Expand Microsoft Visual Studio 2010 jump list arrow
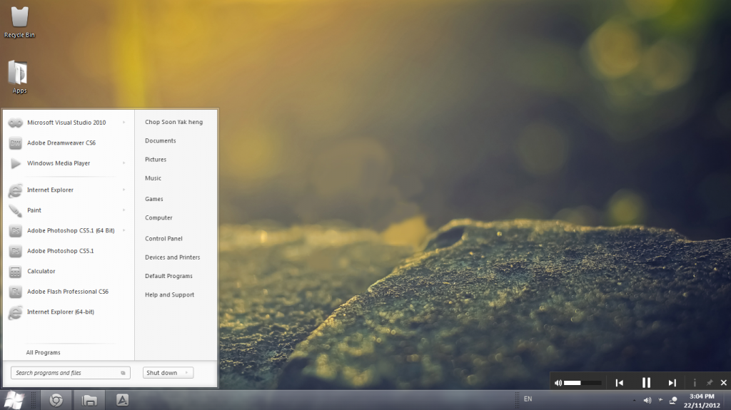This screenshot has height=410, width=731. click(x=124, y=123)
